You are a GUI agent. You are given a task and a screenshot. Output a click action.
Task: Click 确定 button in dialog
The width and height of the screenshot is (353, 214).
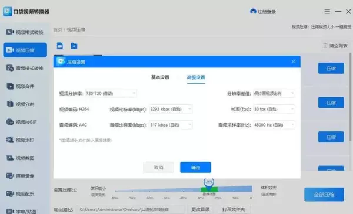click(195, 167)
